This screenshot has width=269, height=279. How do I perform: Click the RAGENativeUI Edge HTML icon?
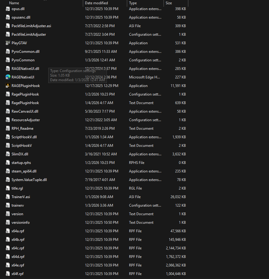pos(8,77)
